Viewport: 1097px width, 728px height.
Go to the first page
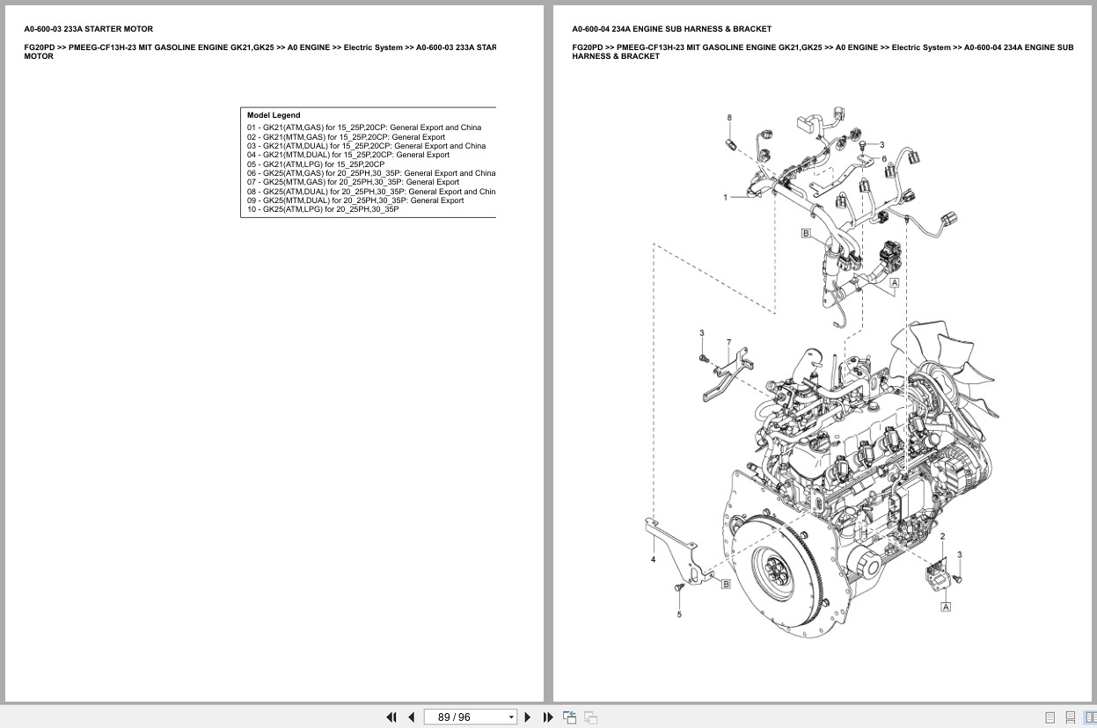[x=391, y=717]
